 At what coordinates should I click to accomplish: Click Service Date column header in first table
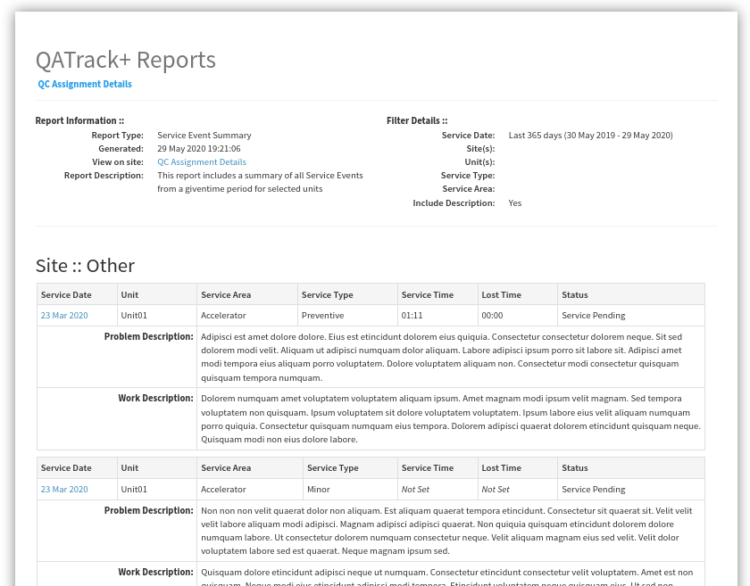[x=77, y=294]
